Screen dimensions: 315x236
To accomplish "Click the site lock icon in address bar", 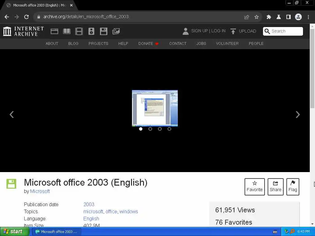I will pyautogui.click(x=38, y=17).
